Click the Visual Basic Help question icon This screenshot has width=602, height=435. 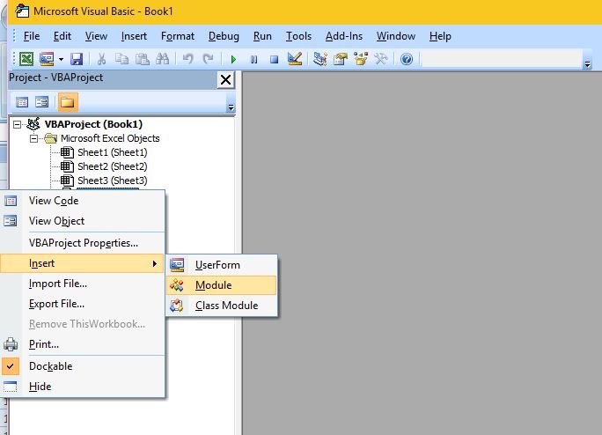(407, 59)
